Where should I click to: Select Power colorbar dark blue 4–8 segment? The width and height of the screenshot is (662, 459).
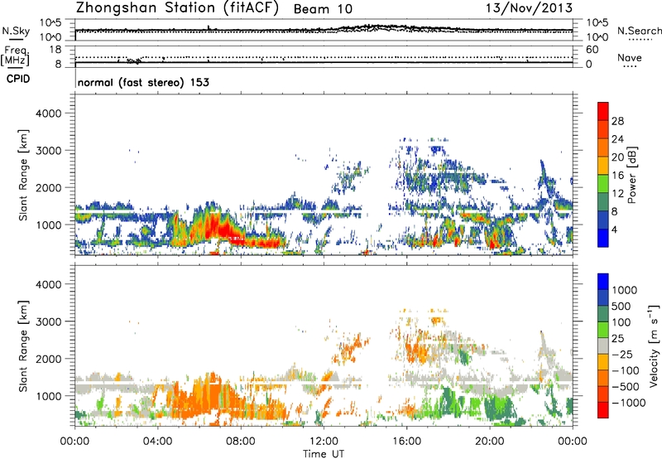coord(603,220)
